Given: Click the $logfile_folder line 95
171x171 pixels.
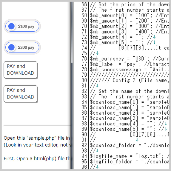Looking at the screenshot, I should point(130,162).
